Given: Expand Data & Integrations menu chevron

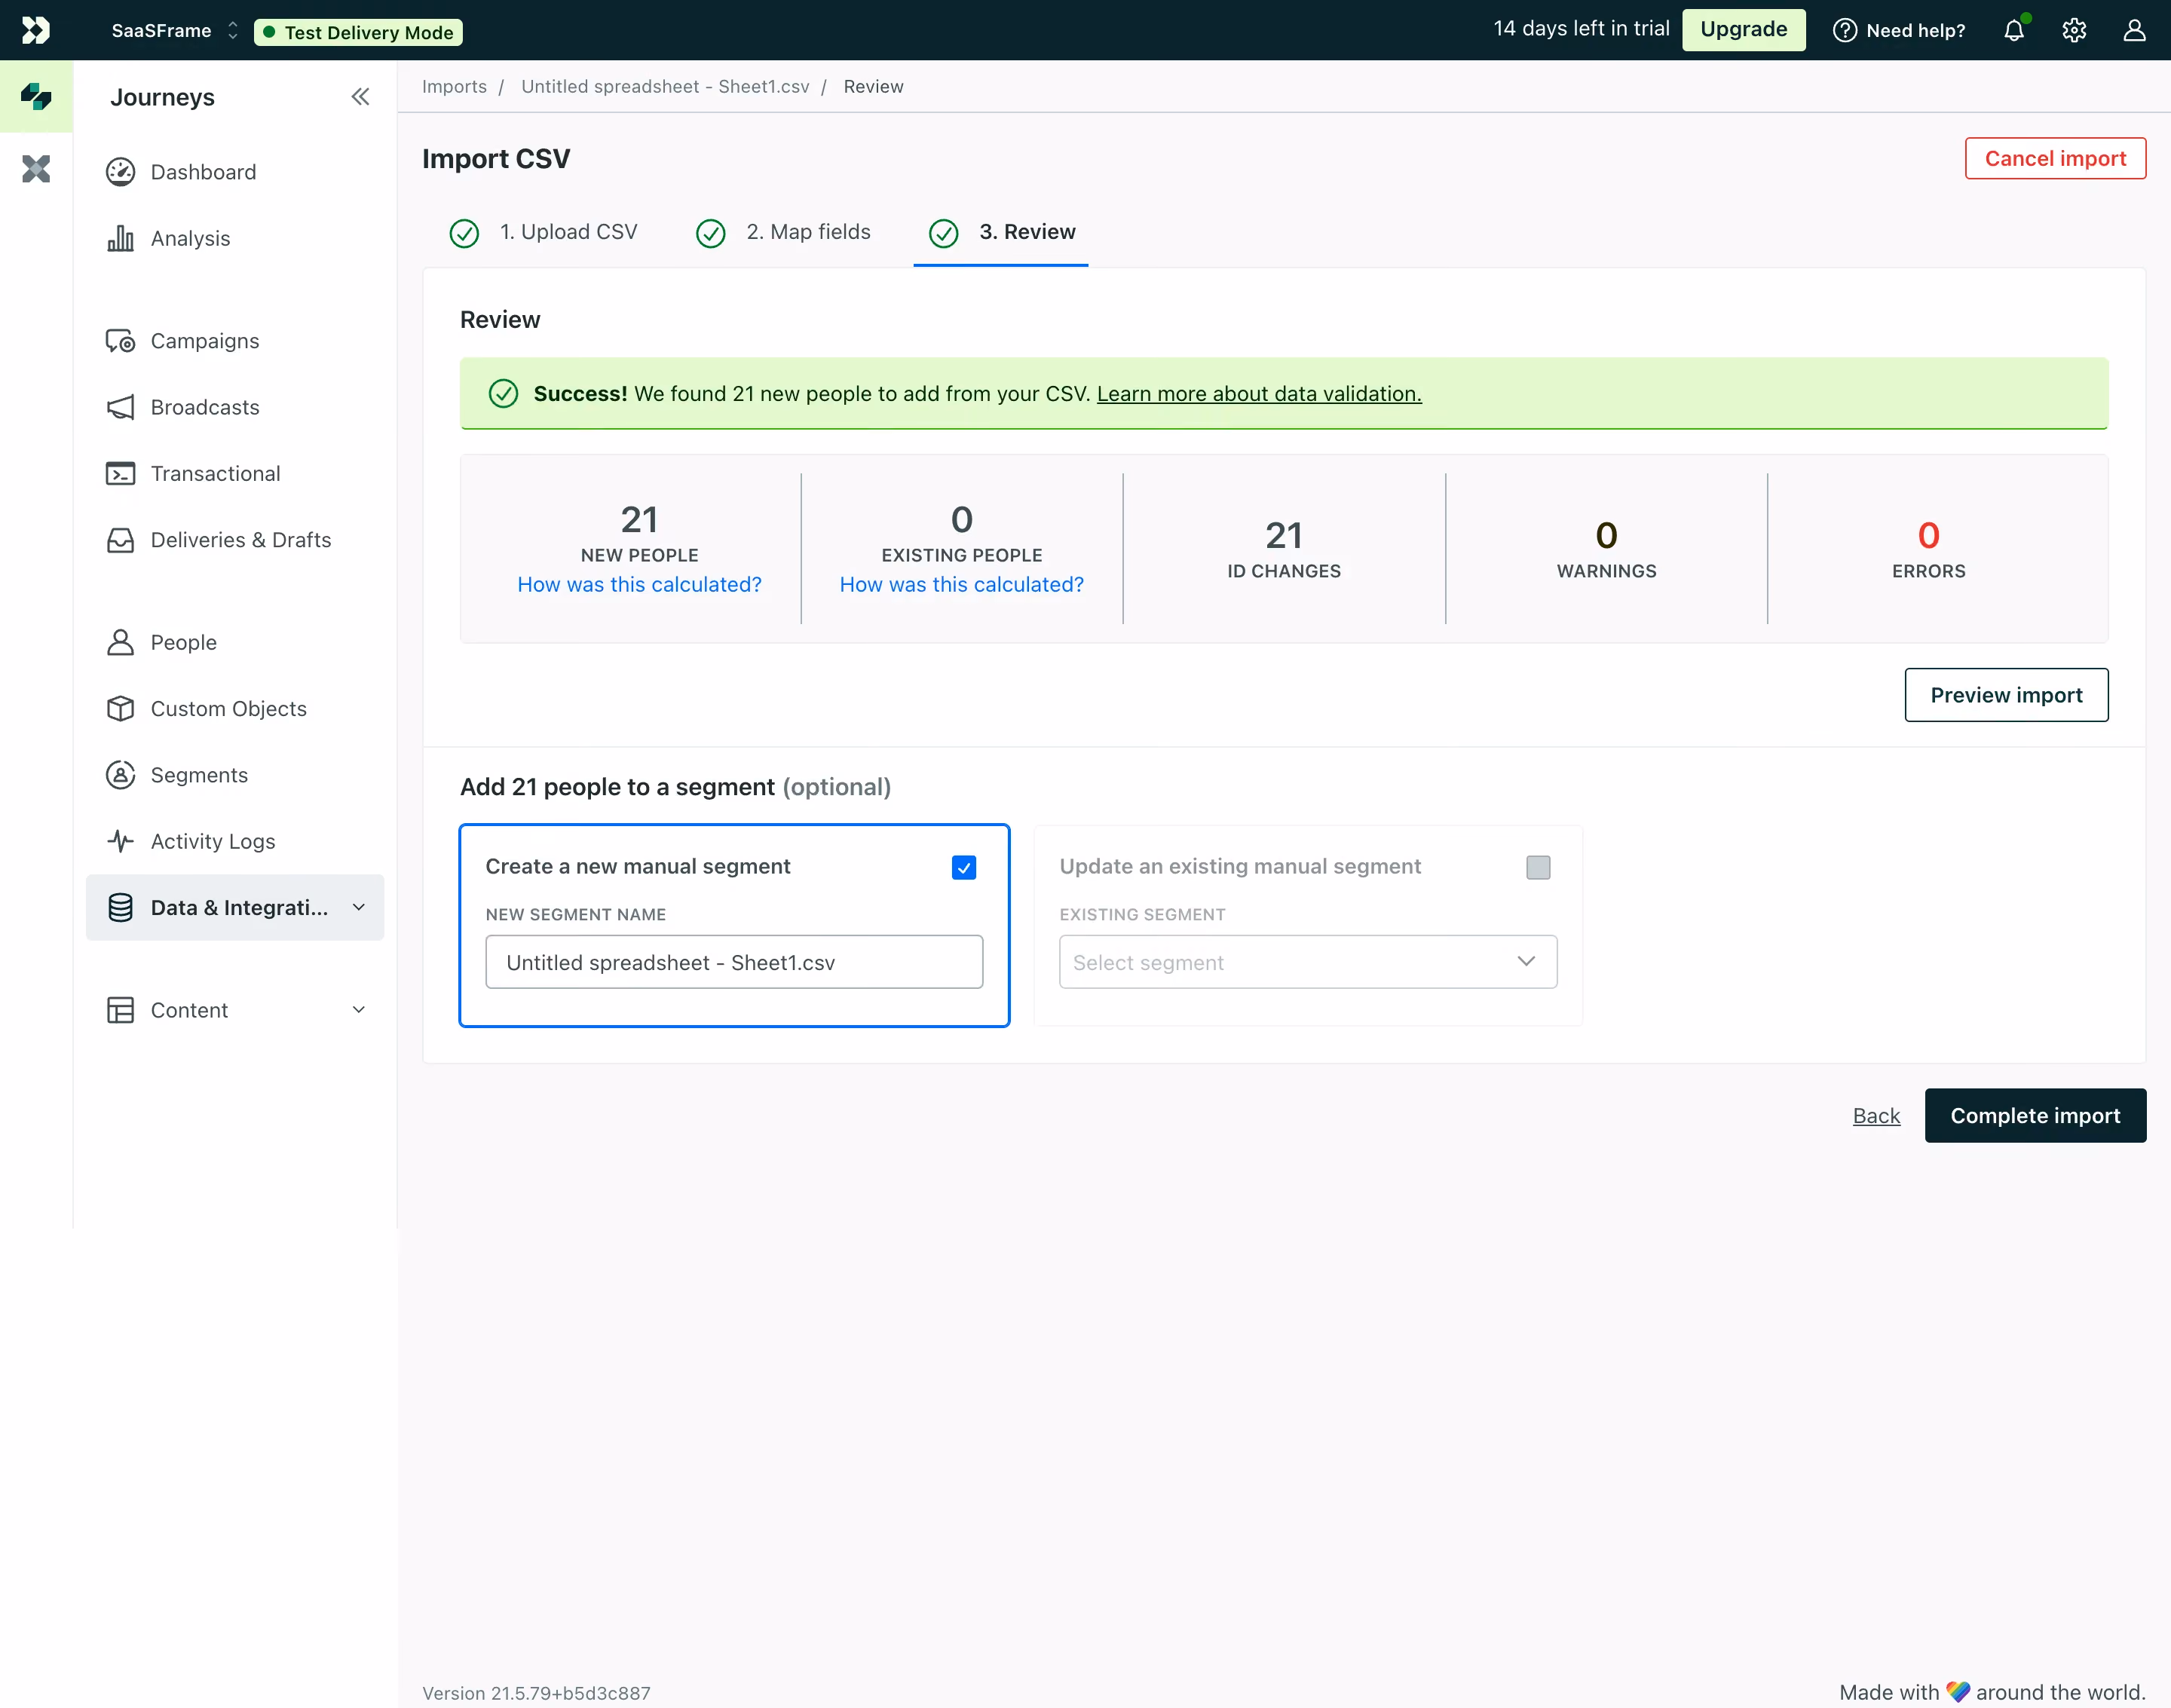Looking at the screenshot, I should click(359, 907).
